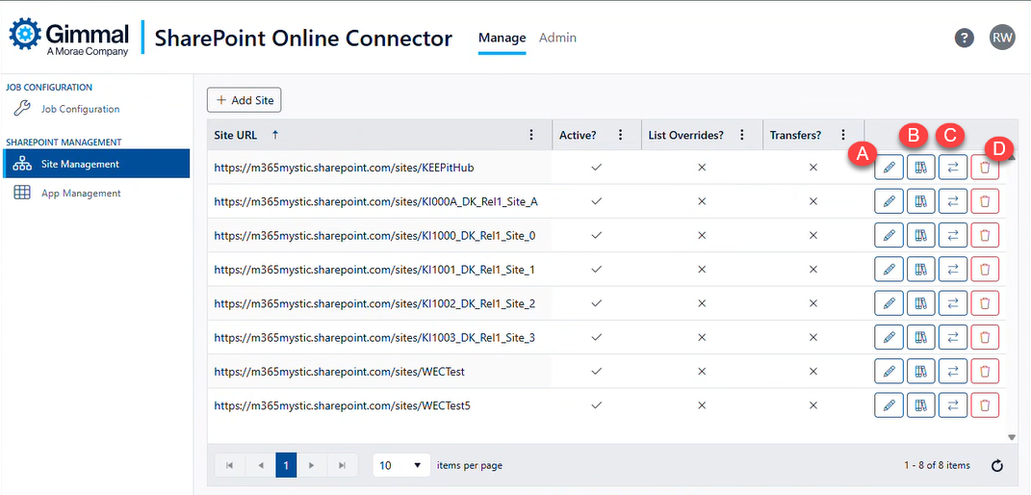This screenshot has width=1031, height=495.
Task: Open the RW user profile avatar
Action: [x=1002, y=38]
